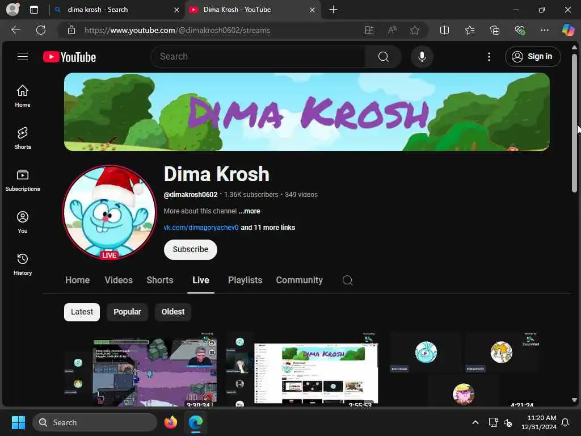Switch to channel Videos tab
581x436 pixels.
pyautogui.click(x=119, y=280)
